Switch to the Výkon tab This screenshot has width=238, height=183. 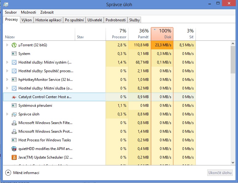pos(26,20)
